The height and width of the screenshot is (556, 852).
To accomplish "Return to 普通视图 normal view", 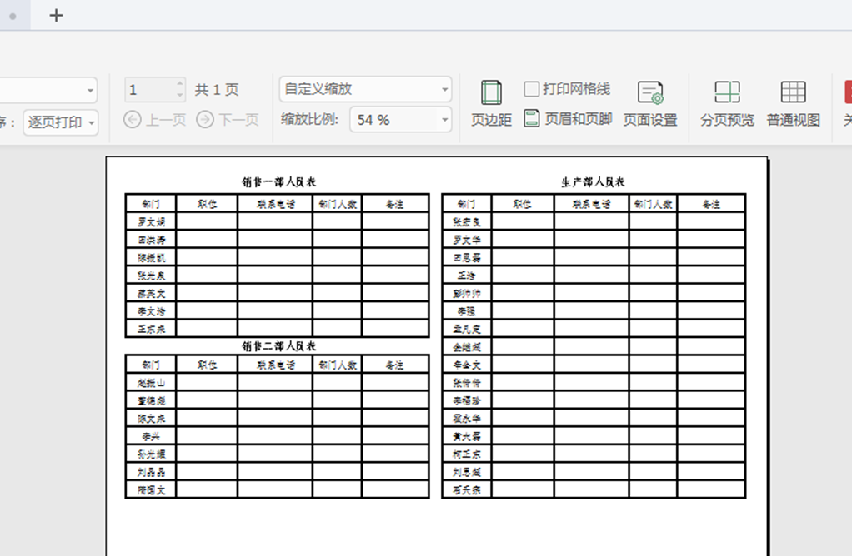I will pyautogui.click(x=793, y=103).
